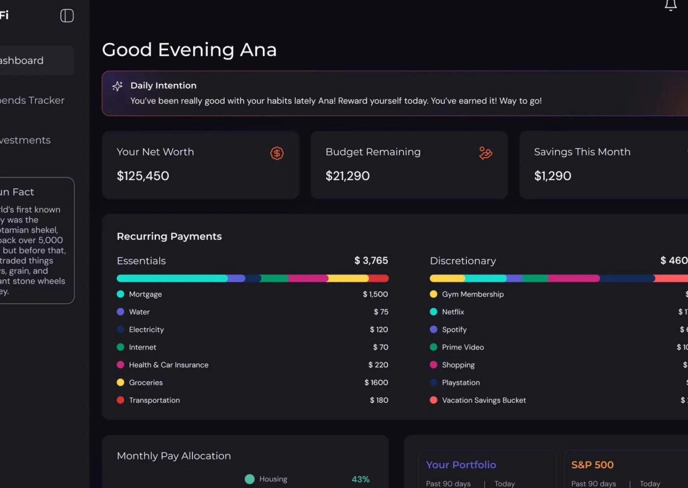Click the Budget Remaining hand icon
The image size is (688, 488).
click(x=486, y=153)
